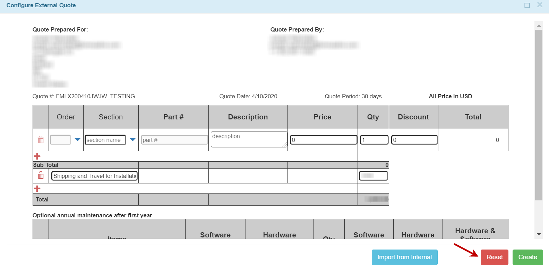Edit the Shipping and Travel name field
This screenshot has height=271, width=549.
(x=94, y=176)
